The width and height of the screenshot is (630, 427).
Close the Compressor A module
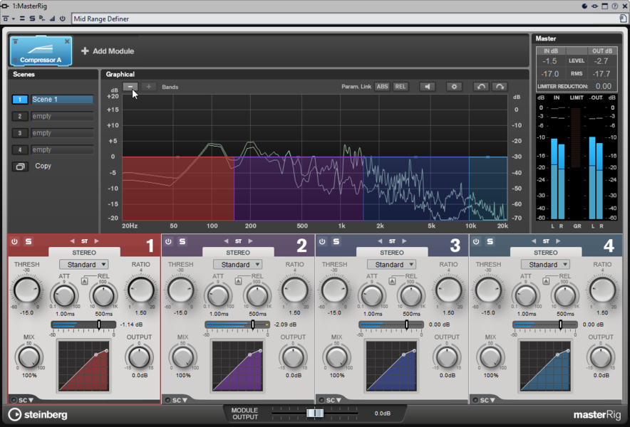point(67,41)
